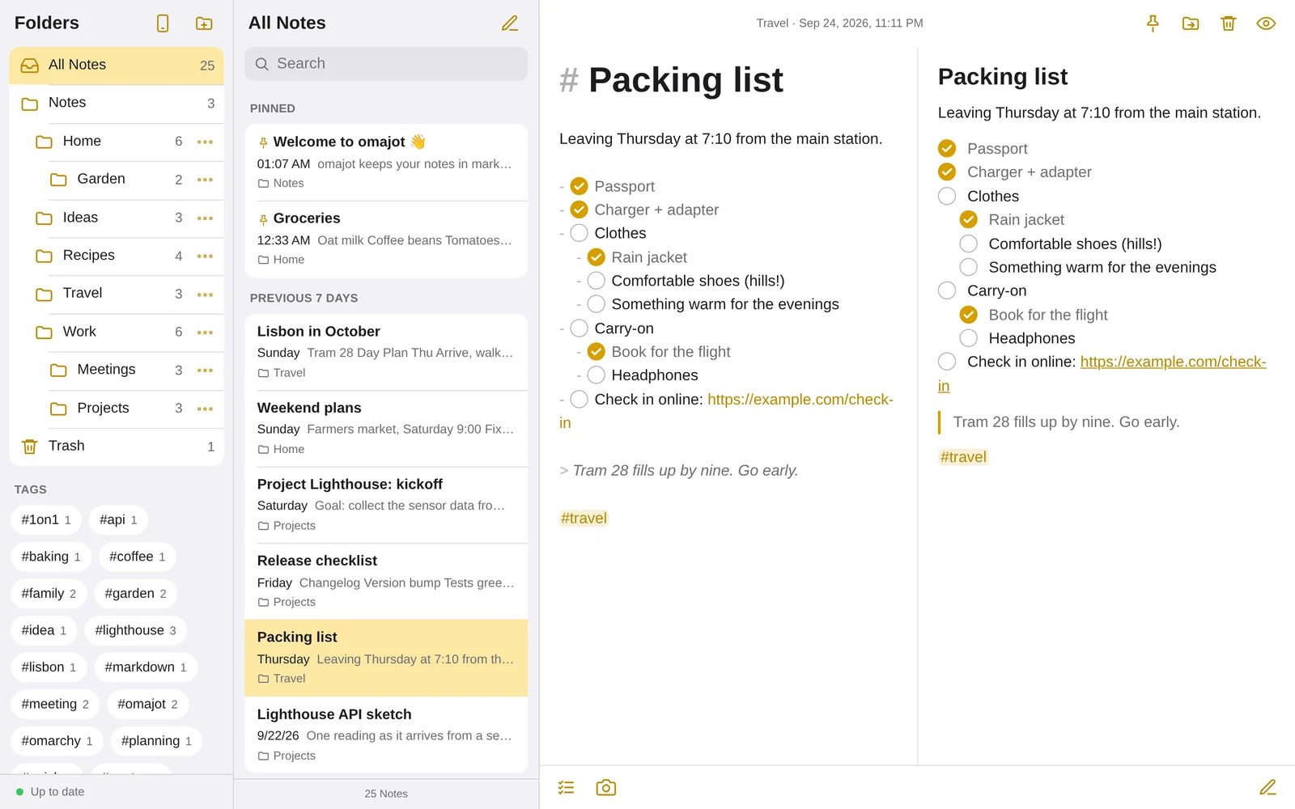Uncheck Charger + adapter in the editor

(579, 210)
